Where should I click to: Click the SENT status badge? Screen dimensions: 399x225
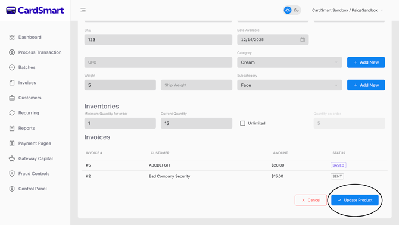337,176
